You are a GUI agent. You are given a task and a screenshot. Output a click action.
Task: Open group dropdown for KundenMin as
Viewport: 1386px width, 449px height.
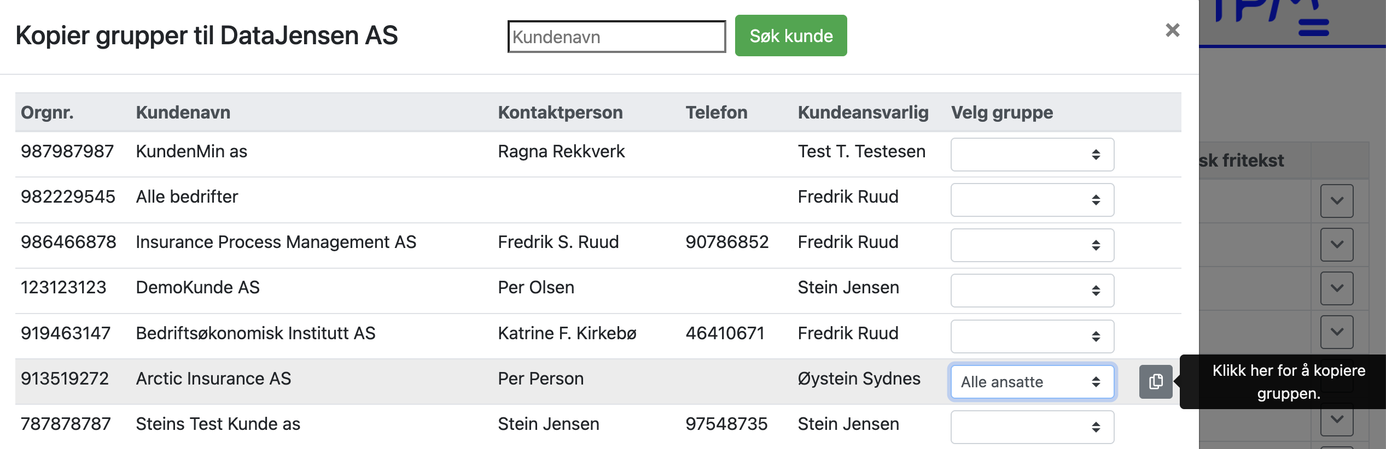(1032, 155)
